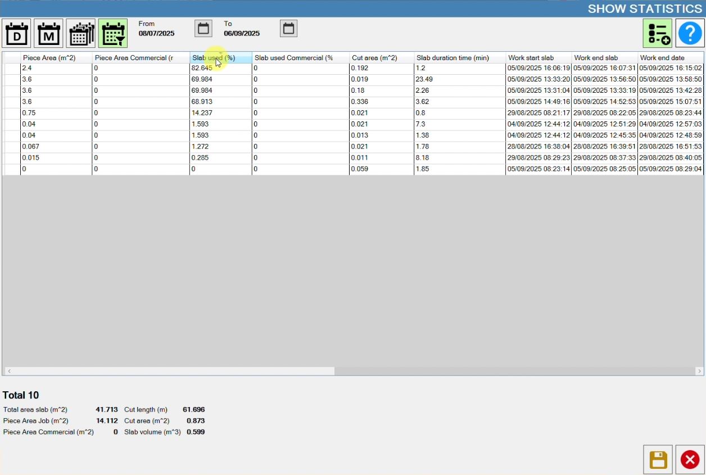This screenshot has width=706, height=475.
Task: Sort by Work end date column header
Action: [x=670, y=58]
